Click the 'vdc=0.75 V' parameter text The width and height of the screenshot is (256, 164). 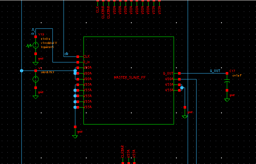pos(47,72)
